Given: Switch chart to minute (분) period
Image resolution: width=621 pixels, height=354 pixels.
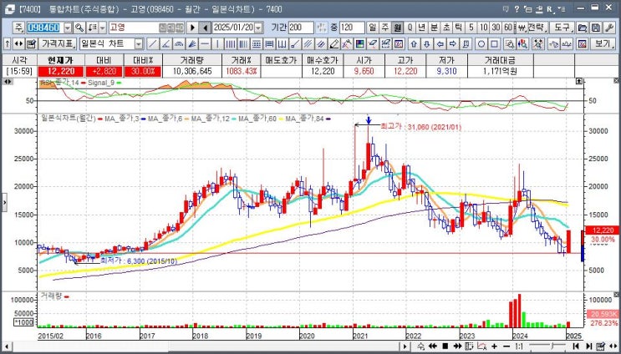Looking at the screenshot, I should pos(434,28).
